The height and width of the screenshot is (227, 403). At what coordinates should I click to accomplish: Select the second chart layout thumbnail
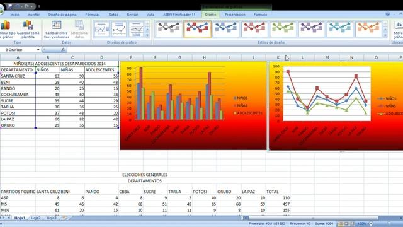(119, 30)
